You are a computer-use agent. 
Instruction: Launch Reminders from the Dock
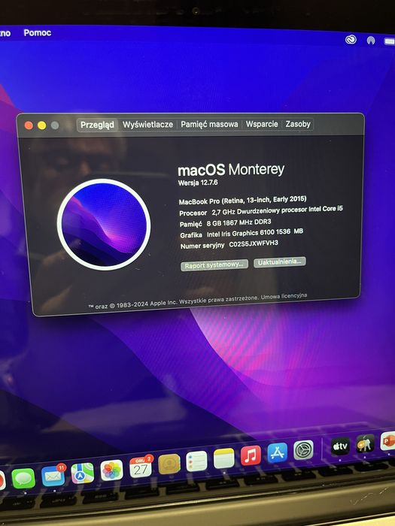196,461
